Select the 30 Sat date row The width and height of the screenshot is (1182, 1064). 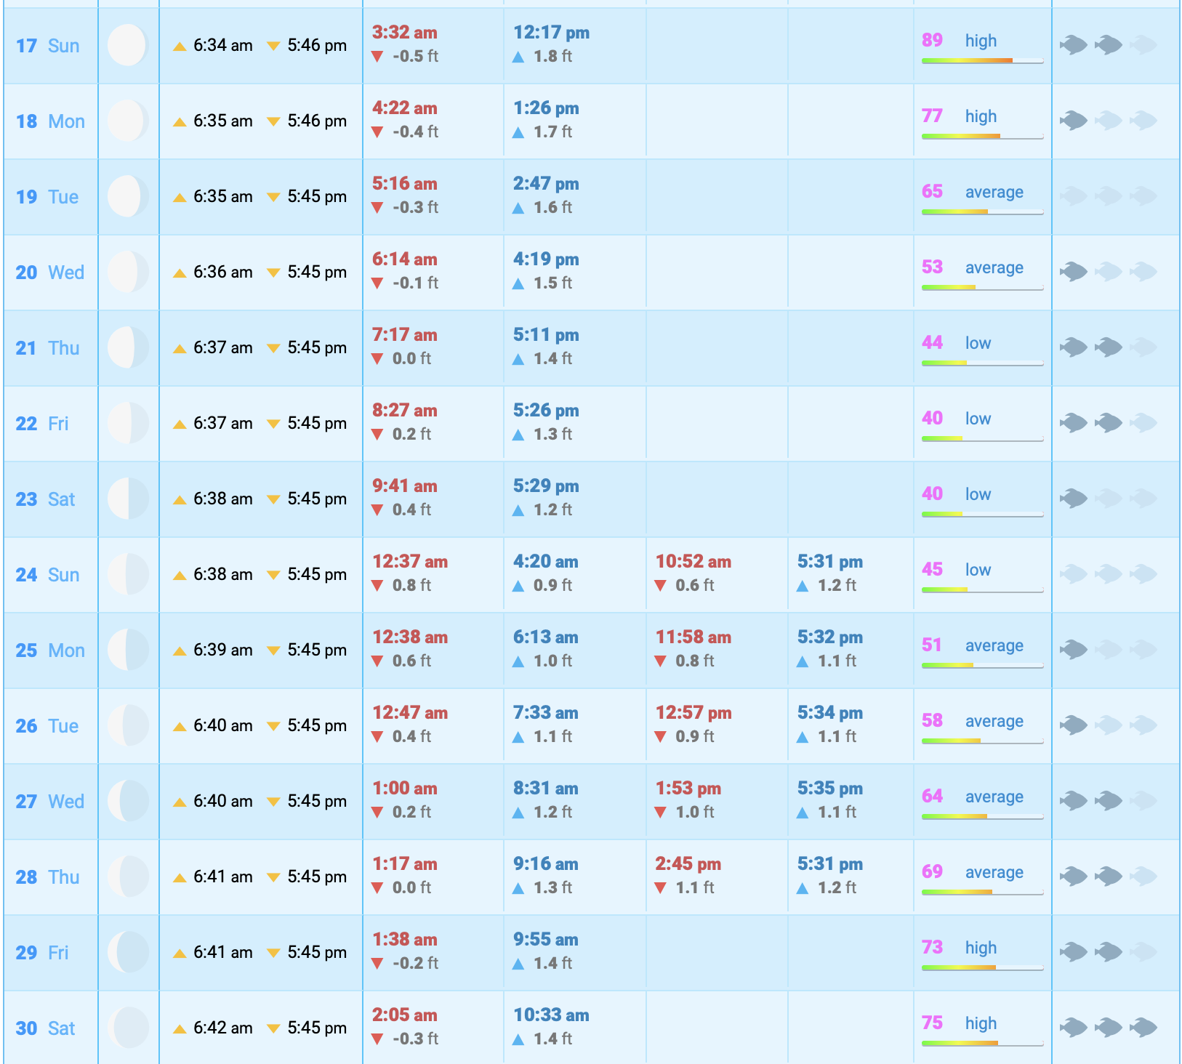click(x=46, y=1028)
